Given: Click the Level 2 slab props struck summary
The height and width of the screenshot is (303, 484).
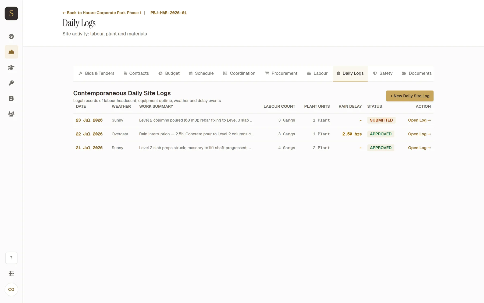Looking at the screenshot, I should pos(195,148).
